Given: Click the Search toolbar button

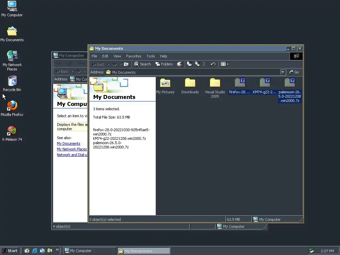Looking at the screenshot, I should pos(142,64).
